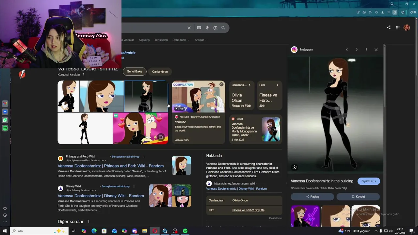Switch to Yer siteleri search tab
Image resolution: width=418 pixels, height=235 pixels.
tap(161, 40)
